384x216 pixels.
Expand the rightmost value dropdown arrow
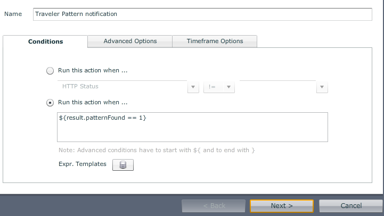pos(322,87)
